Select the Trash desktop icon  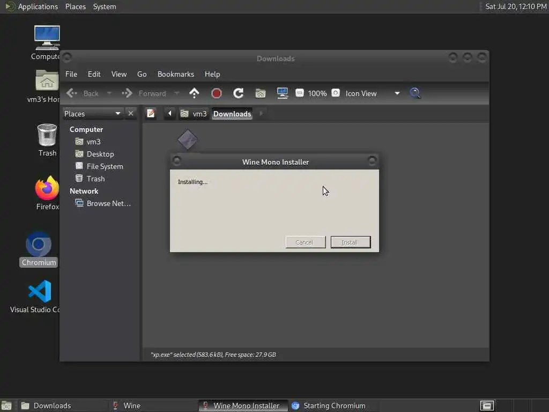[x=47, y=140]
